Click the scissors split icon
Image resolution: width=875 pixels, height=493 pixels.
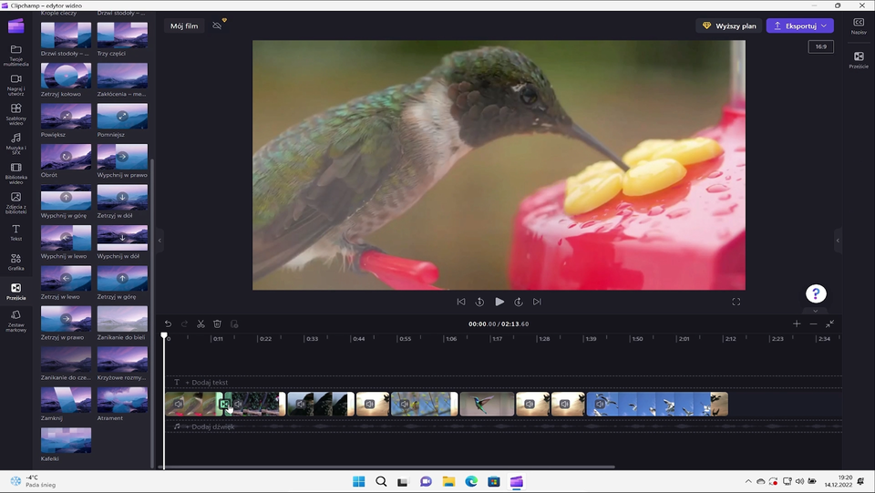pos(201,324)
